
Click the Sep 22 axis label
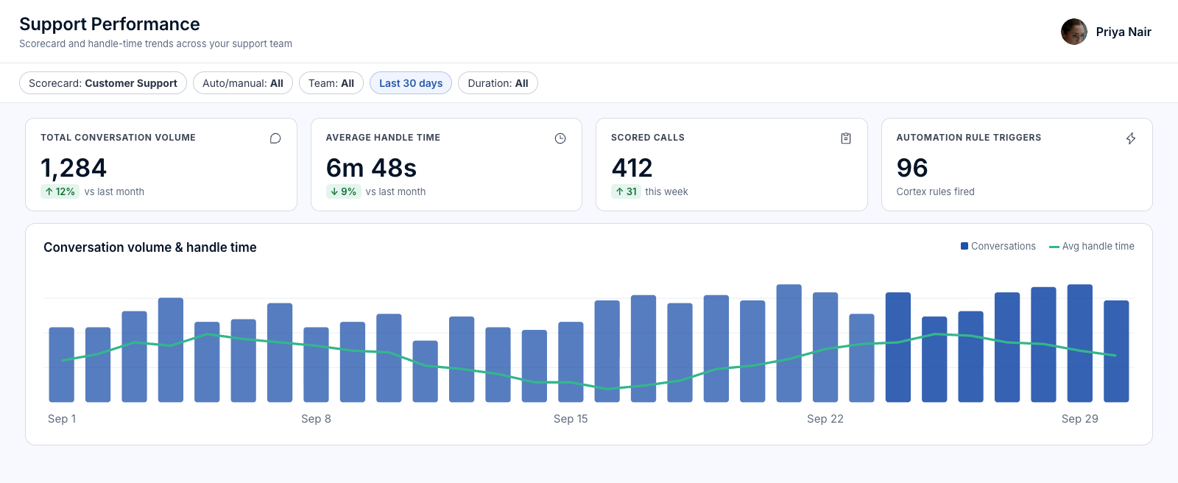click(x=825, y=419)
